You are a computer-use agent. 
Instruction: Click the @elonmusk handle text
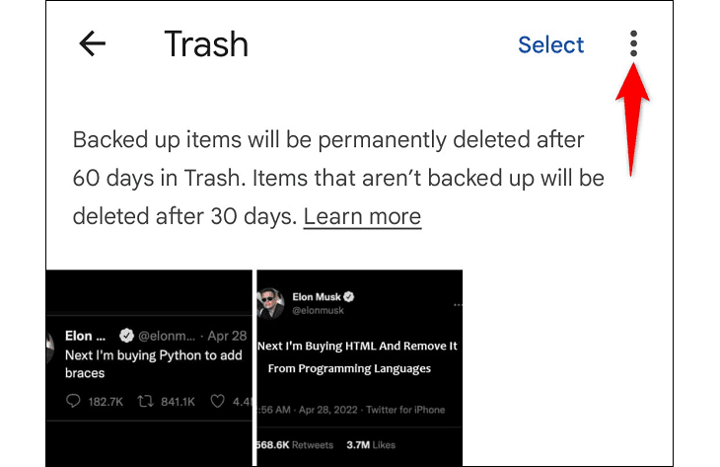[x=316, y=313]
